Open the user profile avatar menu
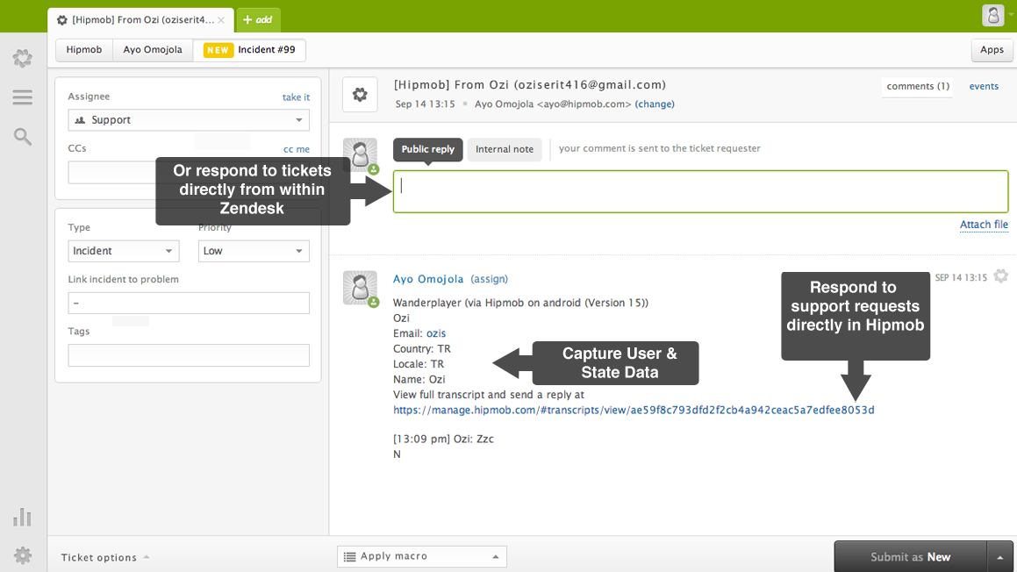This screenshot has width=1017, height=572. 993,16
